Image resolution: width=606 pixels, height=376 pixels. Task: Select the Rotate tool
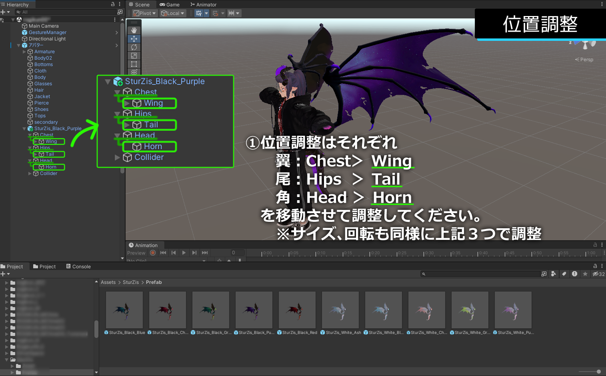tap(134, 47)
